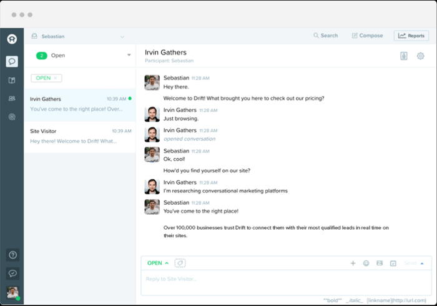The image size is (437, 306).
Task: Select the Site Visitor conversation
Action: [80, 137]
